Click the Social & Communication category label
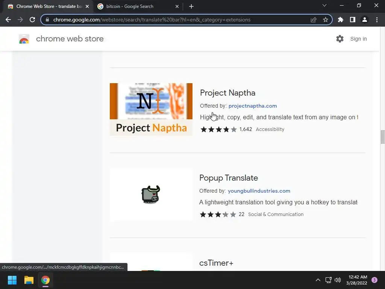 [x=276, y=214]
